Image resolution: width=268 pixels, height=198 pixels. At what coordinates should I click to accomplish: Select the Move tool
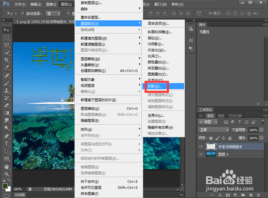coord(7,30)
